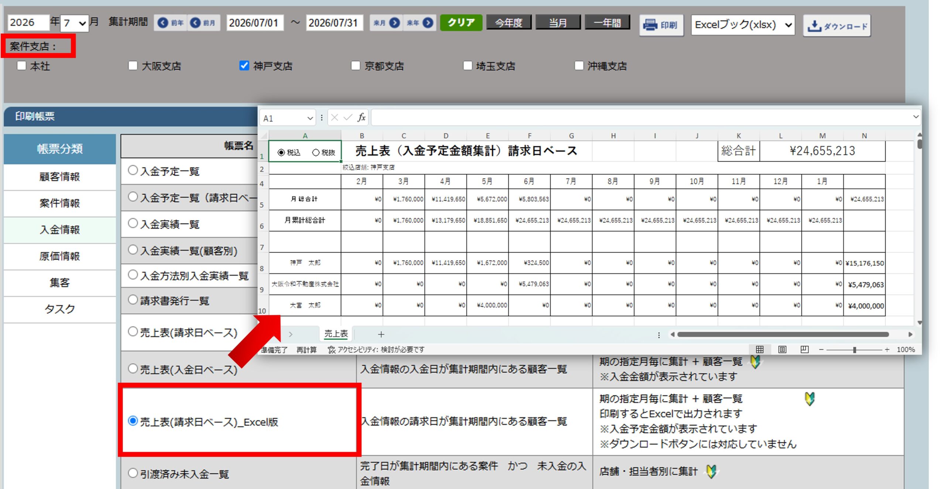The width and height of the screenshot is (945, 489).
Task: Select the 入金予定一覧 radio button
Action: coord(133,170)
